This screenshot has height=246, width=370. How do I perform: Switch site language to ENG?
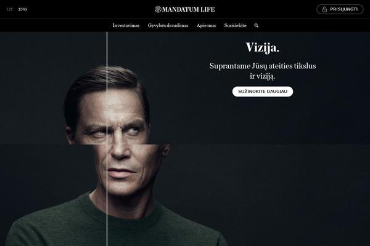(x=23, y=9)
